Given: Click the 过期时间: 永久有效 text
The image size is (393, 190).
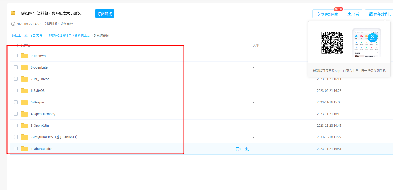Looking at the screenshot, I should 59,24.
